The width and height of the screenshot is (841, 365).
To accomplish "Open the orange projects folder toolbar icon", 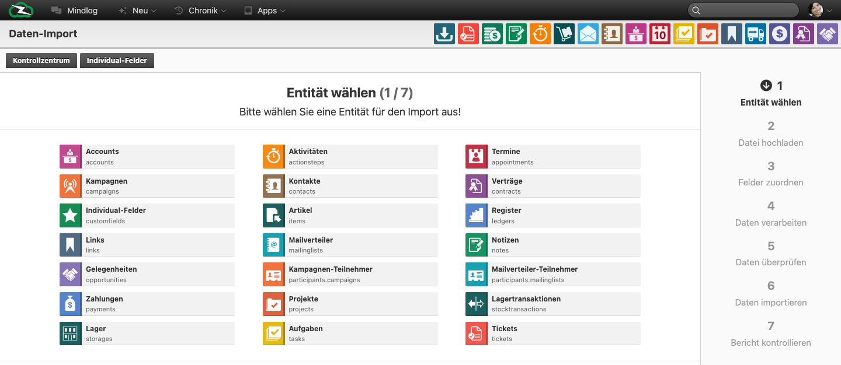I will pos(708,34).
